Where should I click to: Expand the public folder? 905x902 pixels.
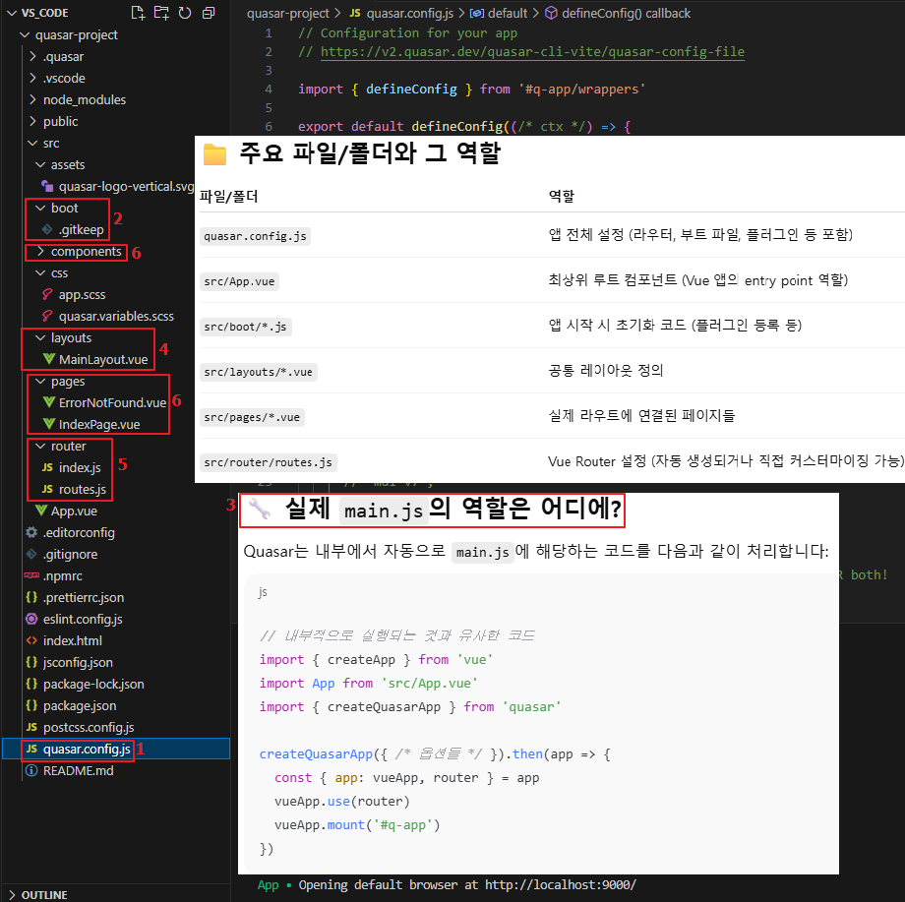pos(32,121)
